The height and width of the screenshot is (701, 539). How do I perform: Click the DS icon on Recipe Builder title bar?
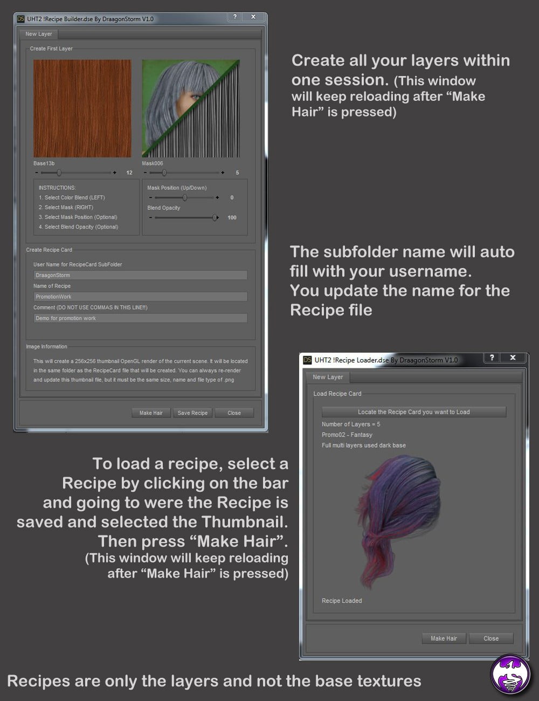pyautogui.click(x=20, y=17)
